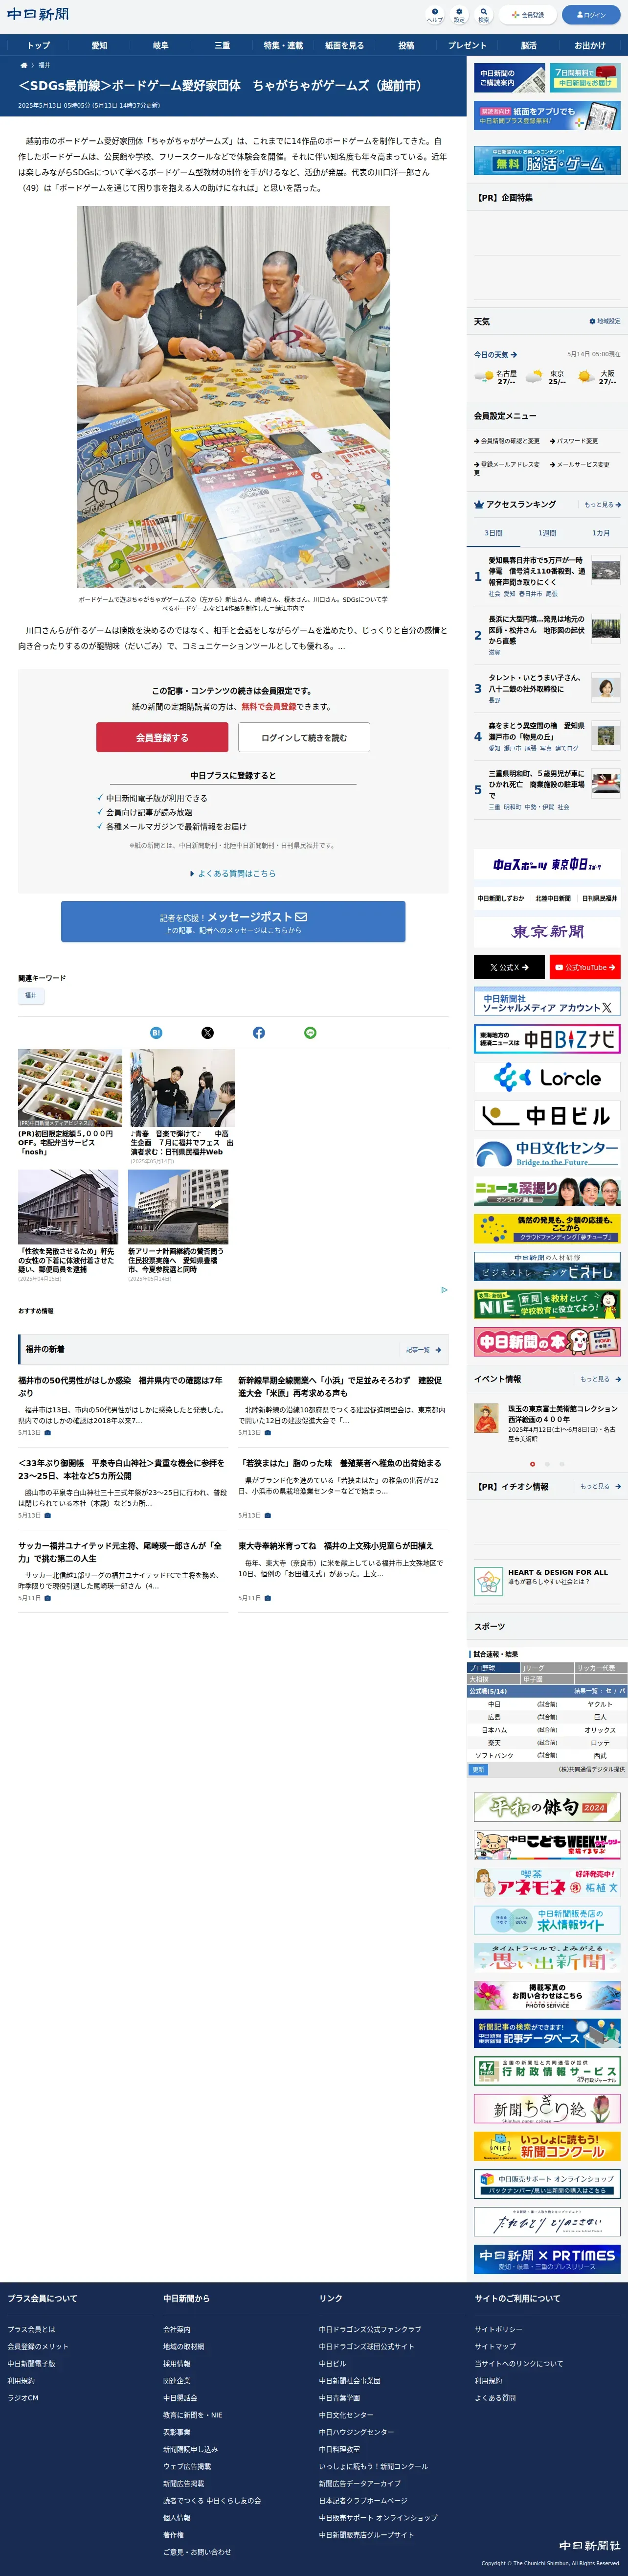Open the board game players article photo
Screen dimensions: 628x2576
[x=233, y=396]
